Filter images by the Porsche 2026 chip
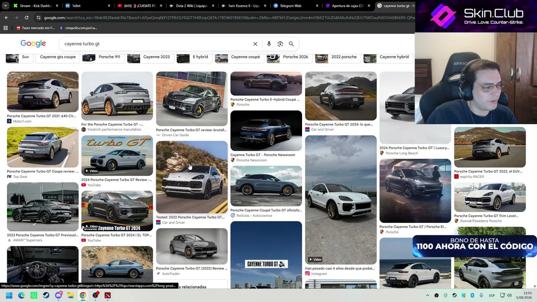Screen dimensions: 537x302 289,57
